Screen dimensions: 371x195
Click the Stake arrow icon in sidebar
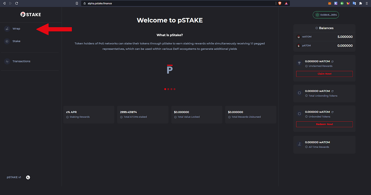click(7, 41)
